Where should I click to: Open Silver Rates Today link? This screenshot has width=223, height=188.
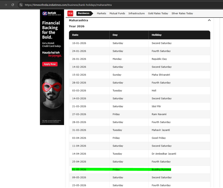(182, 13)
